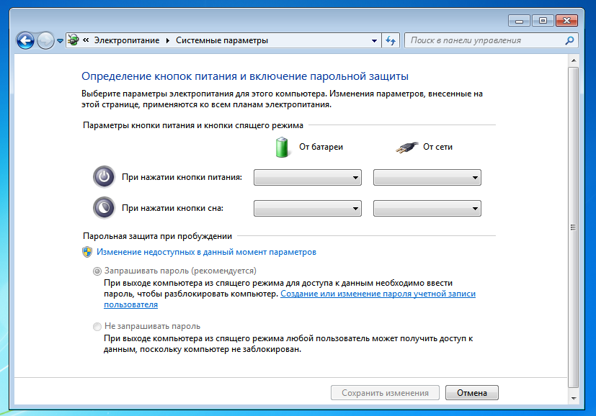The height and width of the screenshot is (416, 596).
Task: Maximize the window
Action: point(543,21)
